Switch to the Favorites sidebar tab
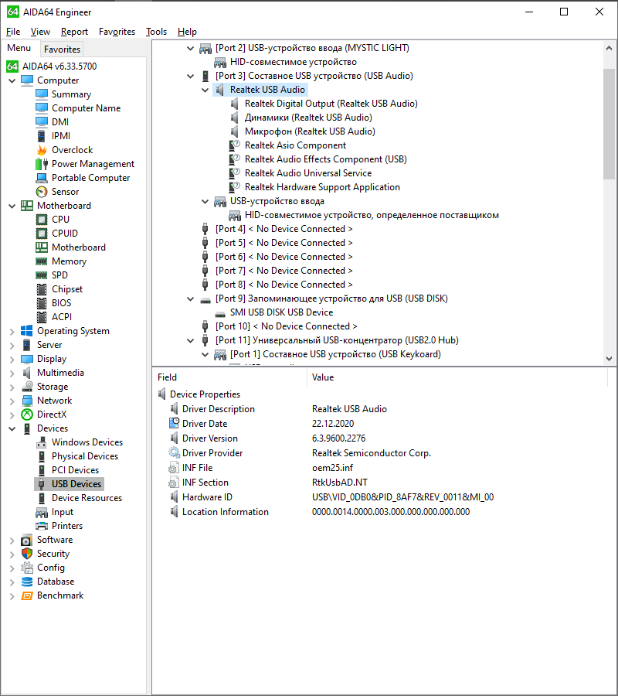618x696 pixels. coord(62,49)
